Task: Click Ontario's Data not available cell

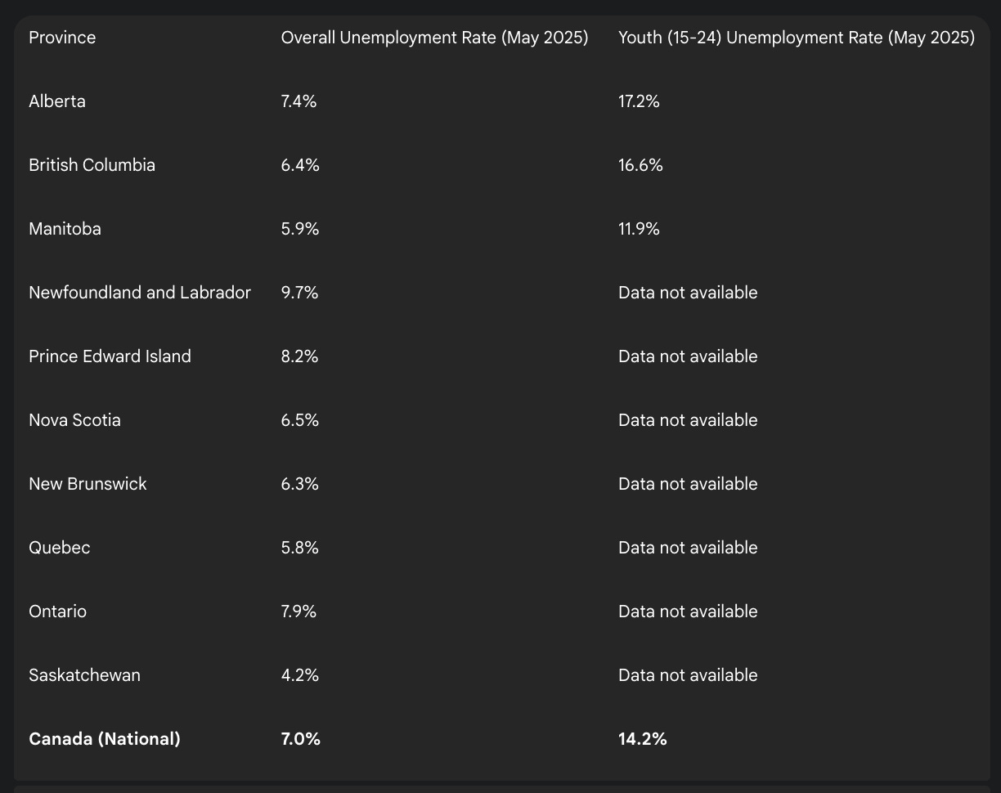Action: tap(688, 612)
